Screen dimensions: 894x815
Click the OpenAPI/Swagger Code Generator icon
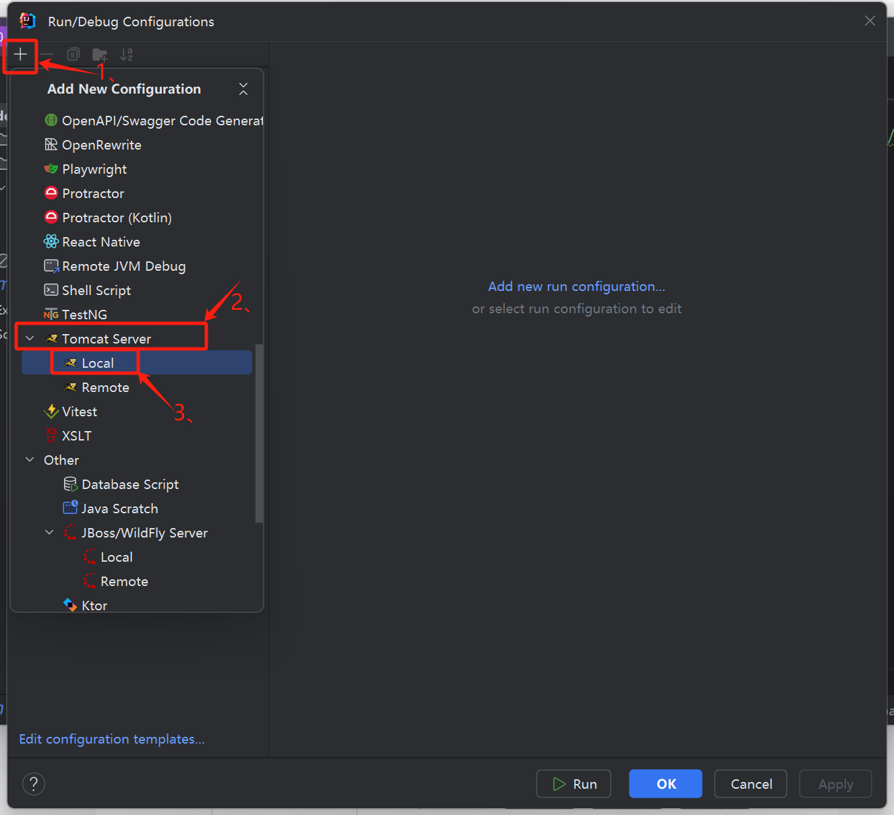click(51, 121)
